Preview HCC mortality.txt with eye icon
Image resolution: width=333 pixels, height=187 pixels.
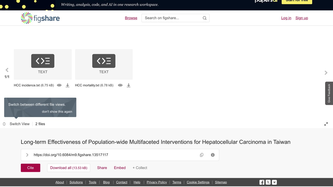[x=120, y=85]
